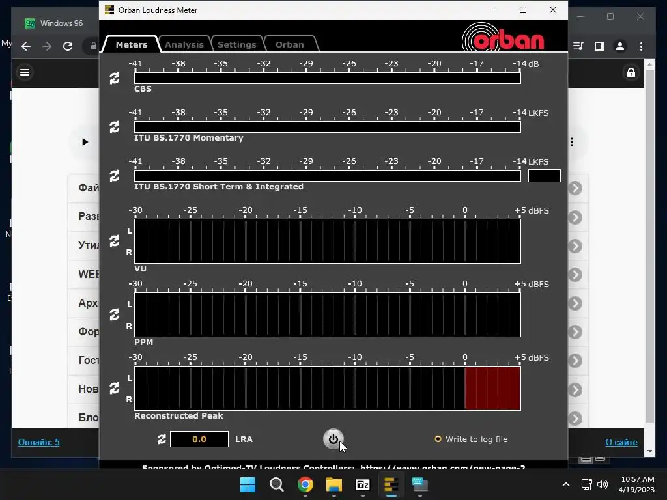Expand the Гос row chevron
This screenshot has width=667, height=500.
tap(575, 361)
